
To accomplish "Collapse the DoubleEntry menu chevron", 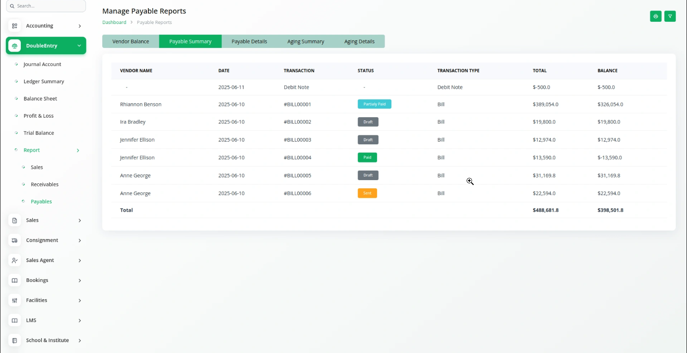I will (79, 46).
